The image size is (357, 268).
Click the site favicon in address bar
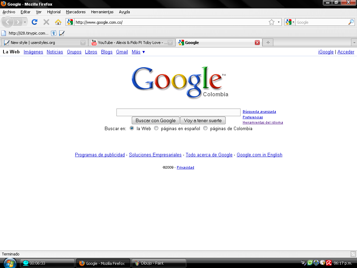pyautogui.click(x=70, y=22)
